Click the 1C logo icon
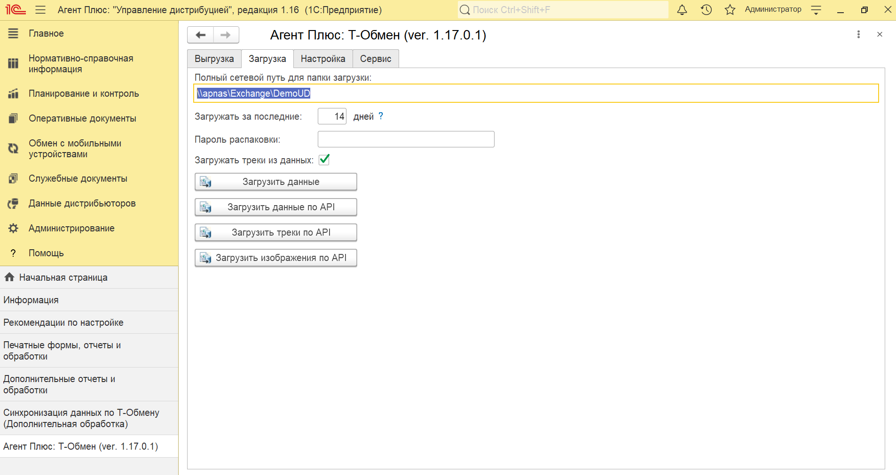Screen dimensions: 896x475 16,10
